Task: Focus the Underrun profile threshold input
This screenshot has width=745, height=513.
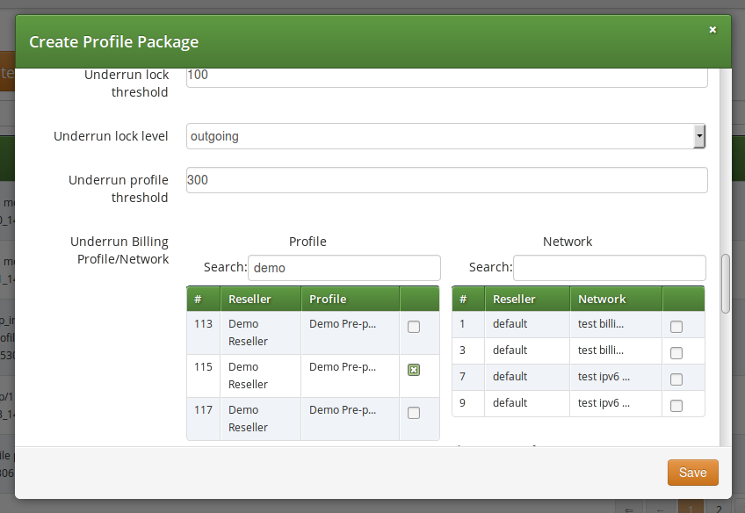Action: pyautogui.click(x=446, y=180)
